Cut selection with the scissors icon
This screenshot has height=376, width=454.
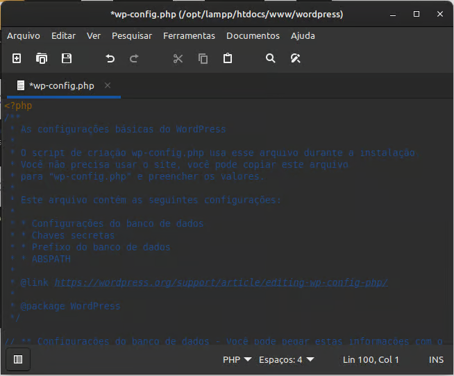[178, 59]
